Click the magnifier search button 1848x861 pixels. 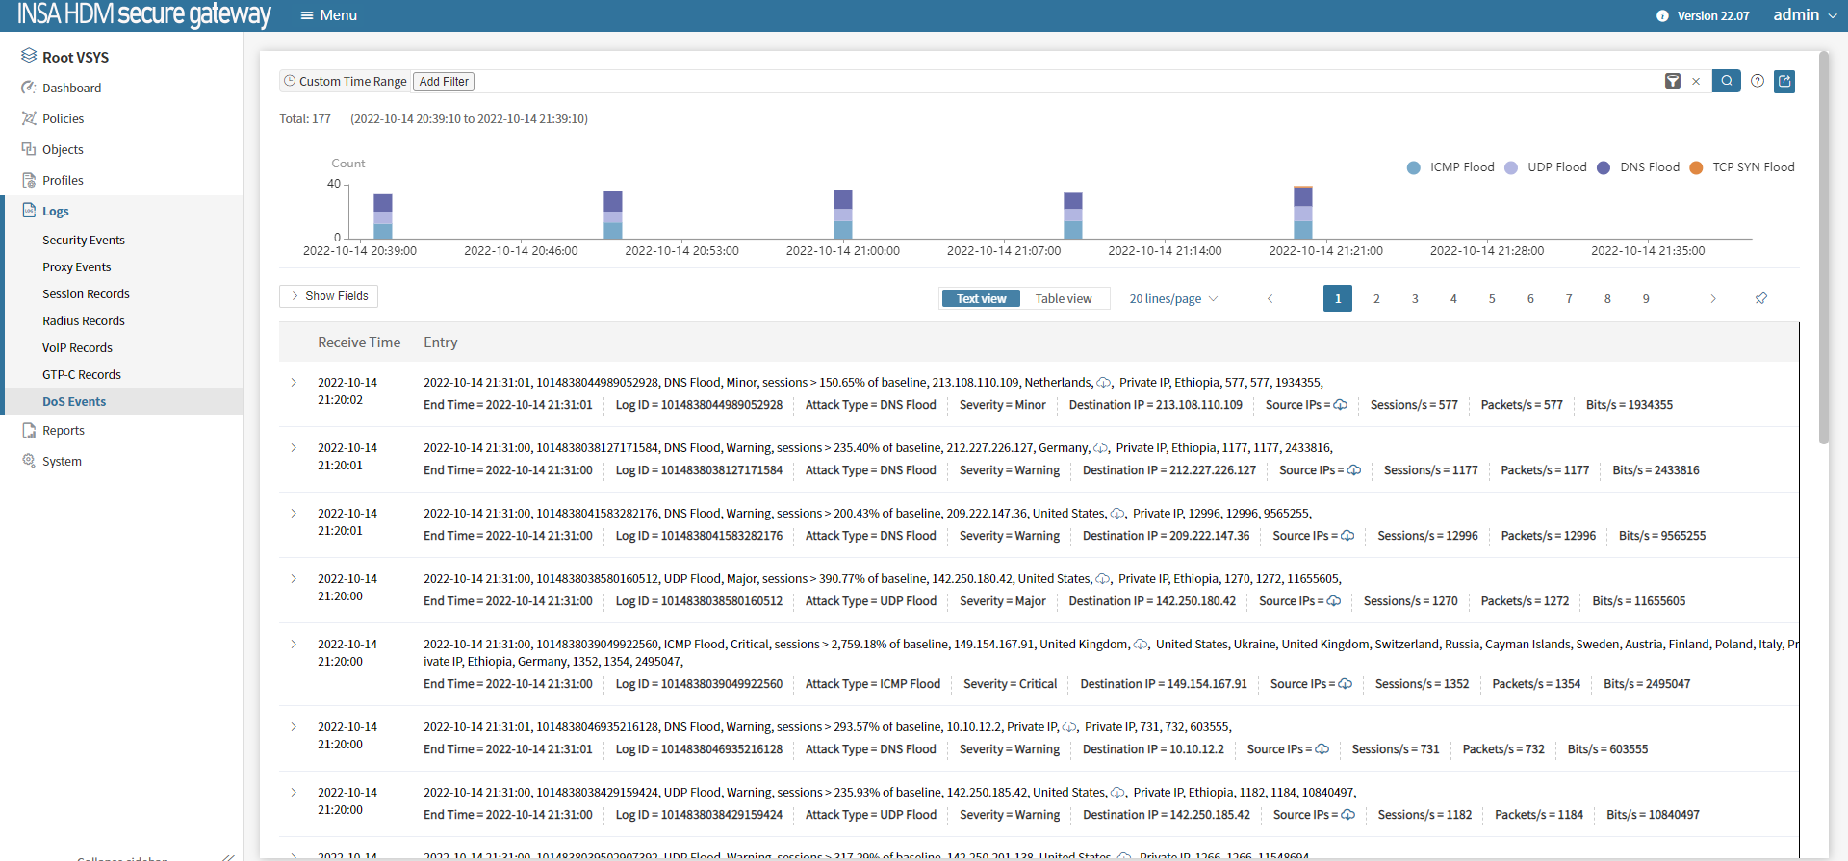(x=1727, y=81)
